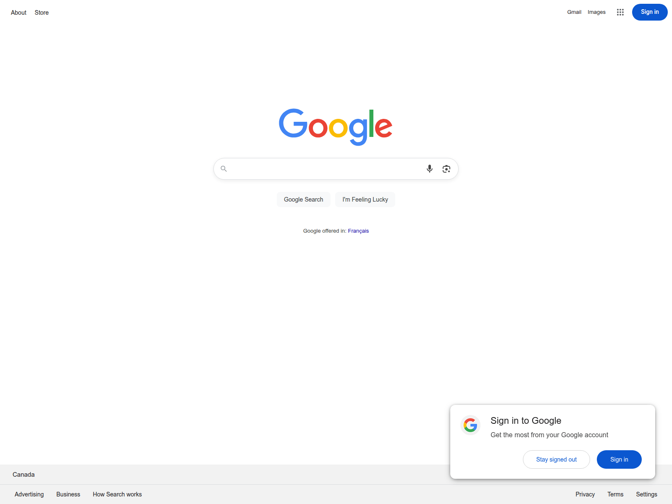Open the Privacy footer link

585,494
